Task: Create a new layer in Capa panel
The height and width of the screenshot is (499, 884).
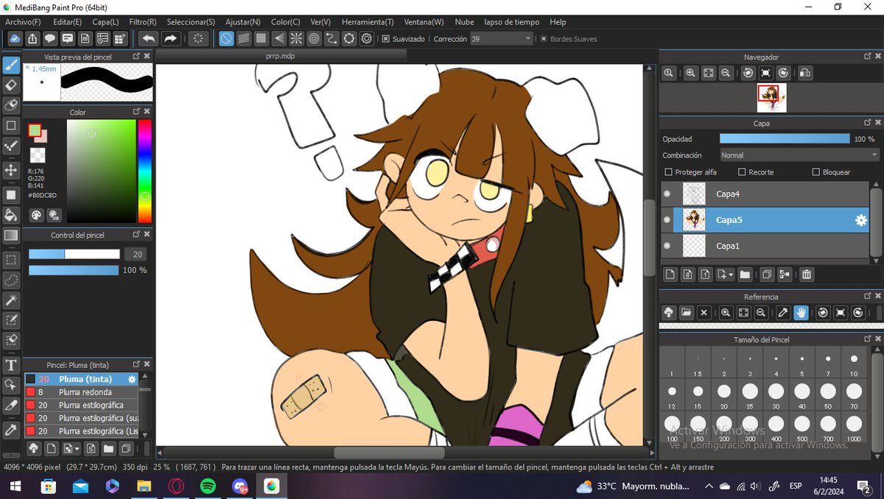Action: click(670, 275)
